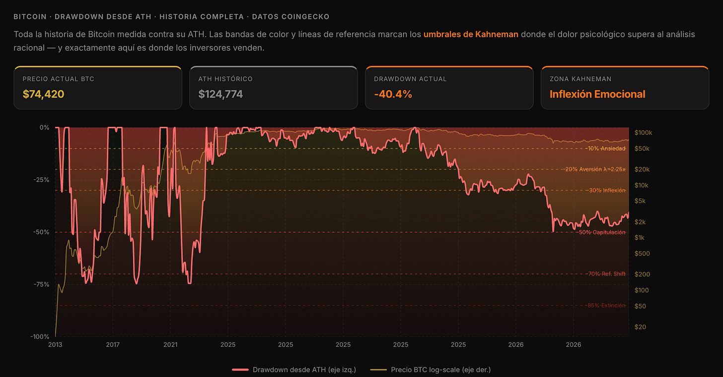Click the -40.4% drawdown value
723x377 pixels.
[x=393, y=94]
